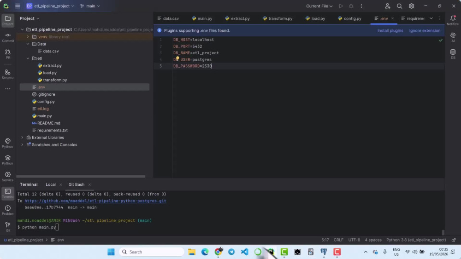Select etl.log in project tree
The height and width of the screenshot is (259, 461).
[43, 109]
